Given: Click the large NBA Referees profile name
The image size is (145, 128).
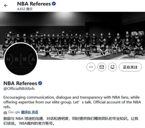Looking at the screenshot, I should [x=20, y=83].
